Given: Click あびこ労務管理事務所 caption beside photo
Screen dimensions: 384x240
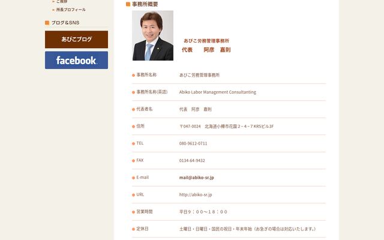Looking at the screenshot, I should click(206, 41).
